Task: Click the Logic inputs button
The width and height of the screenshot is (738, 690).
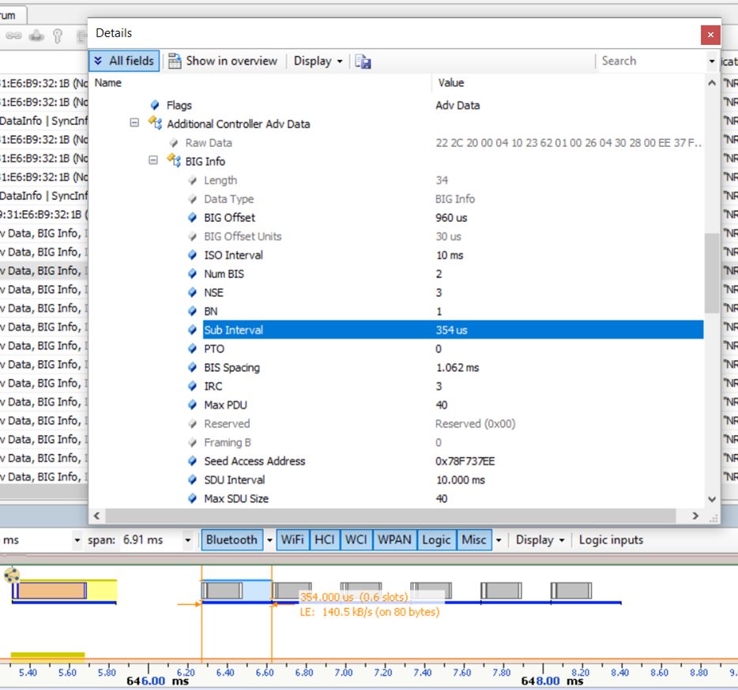Action: click(x=611, y=540)
